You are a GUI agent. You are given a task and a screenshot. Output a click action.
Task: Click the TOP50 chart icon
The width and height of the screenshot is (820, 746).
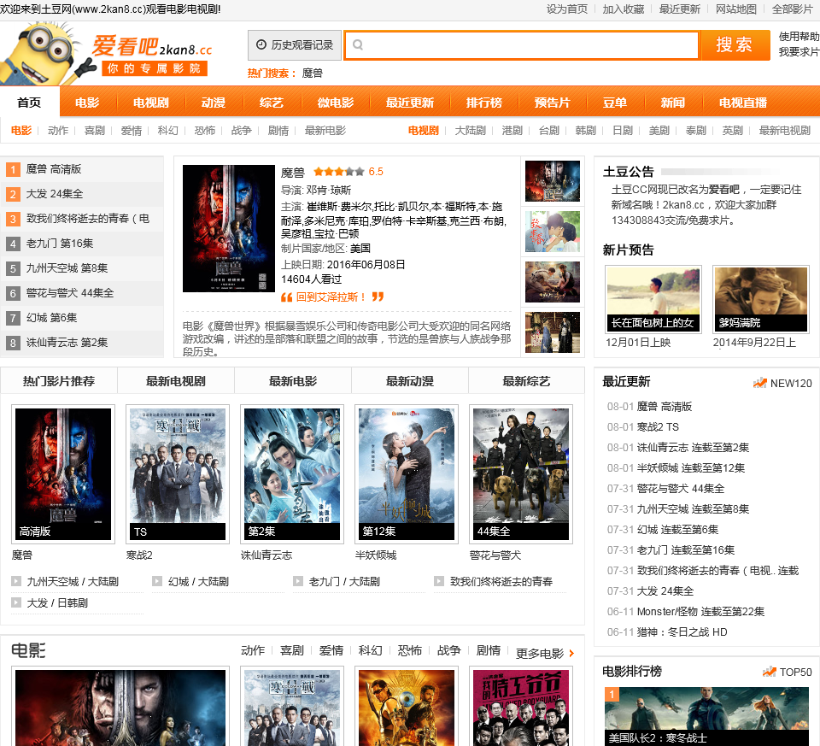[x=770, y=672]
